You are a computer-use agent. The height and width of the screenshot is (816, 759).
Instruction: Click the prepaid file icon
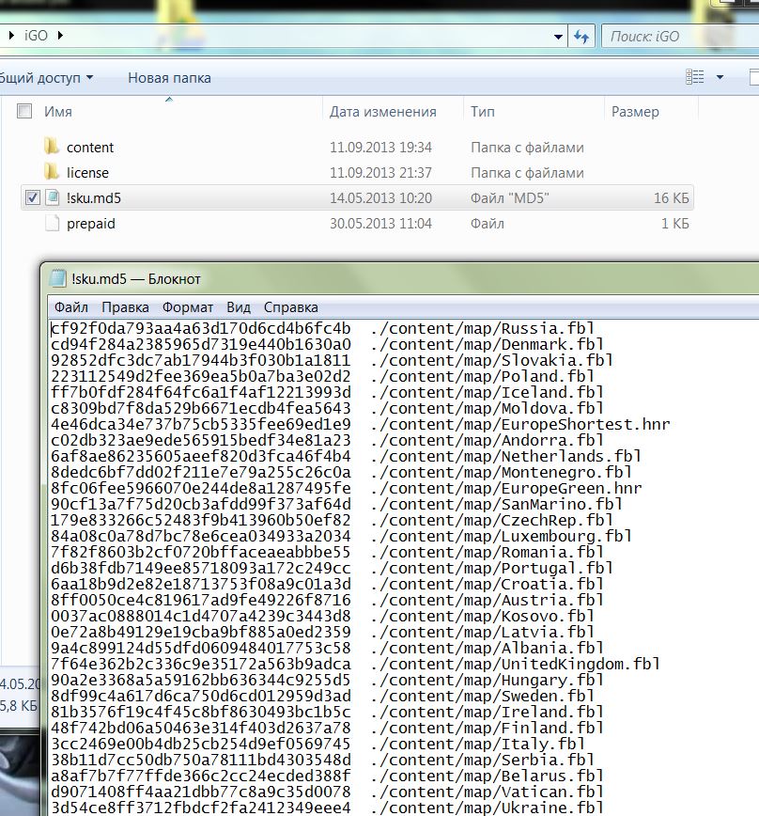(52, 224)
